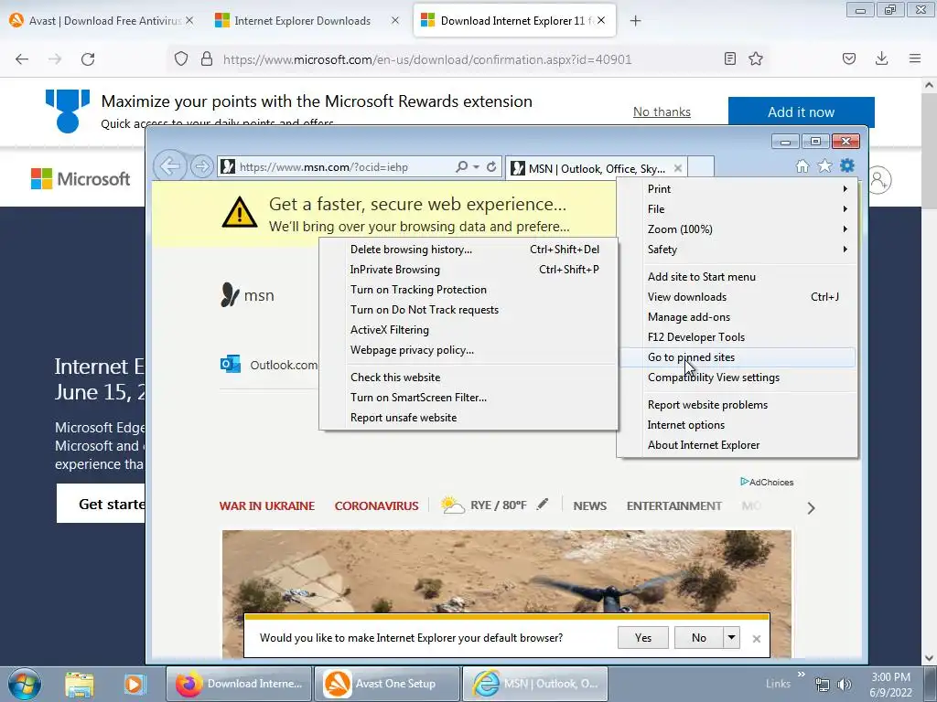Click the IE Favorites star icon
The height and width of the screenshot is (702, 937).
click(824, 166)
